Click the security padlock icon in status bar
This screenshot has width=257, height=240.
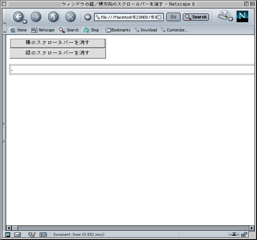[x=244, y=234]
